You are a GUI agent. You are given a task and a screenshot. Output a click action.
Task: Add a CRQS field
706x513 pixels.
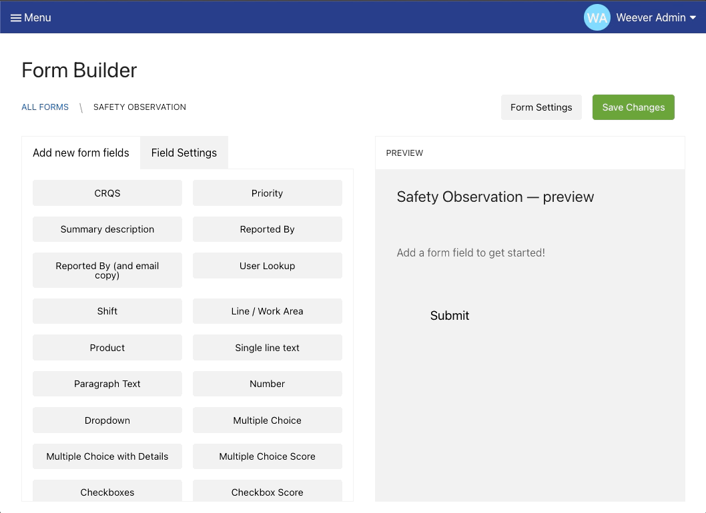tap(107, 193)
